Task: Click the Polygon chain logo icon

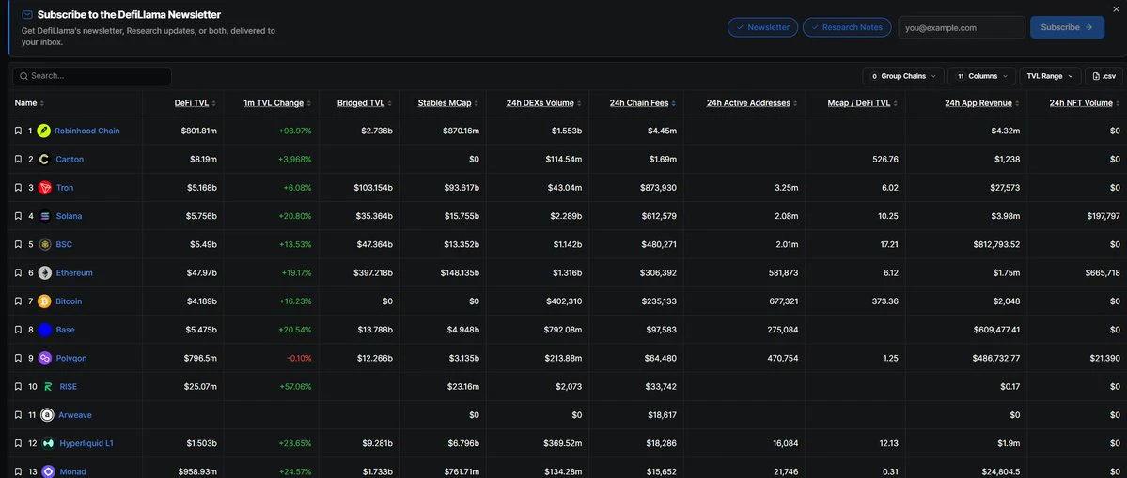Action: click(x=44, y=358)
